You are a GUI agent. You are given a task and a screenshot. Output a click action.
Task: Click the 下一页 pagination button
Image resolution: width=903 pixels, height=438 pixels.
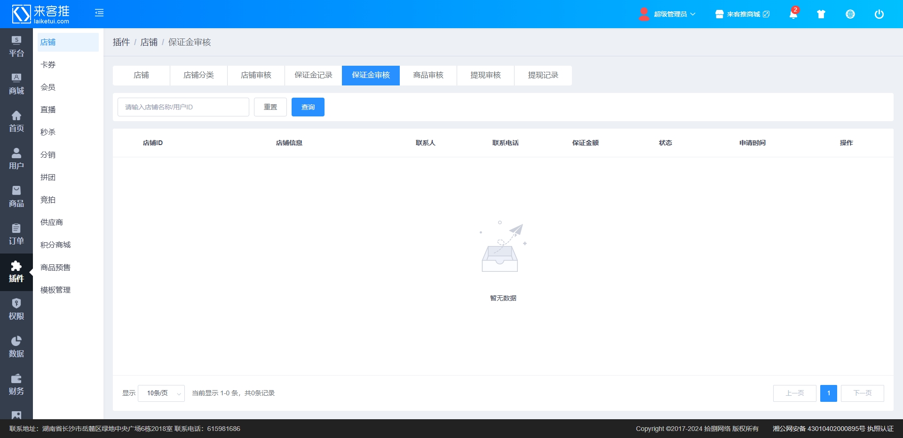[862, 393]
